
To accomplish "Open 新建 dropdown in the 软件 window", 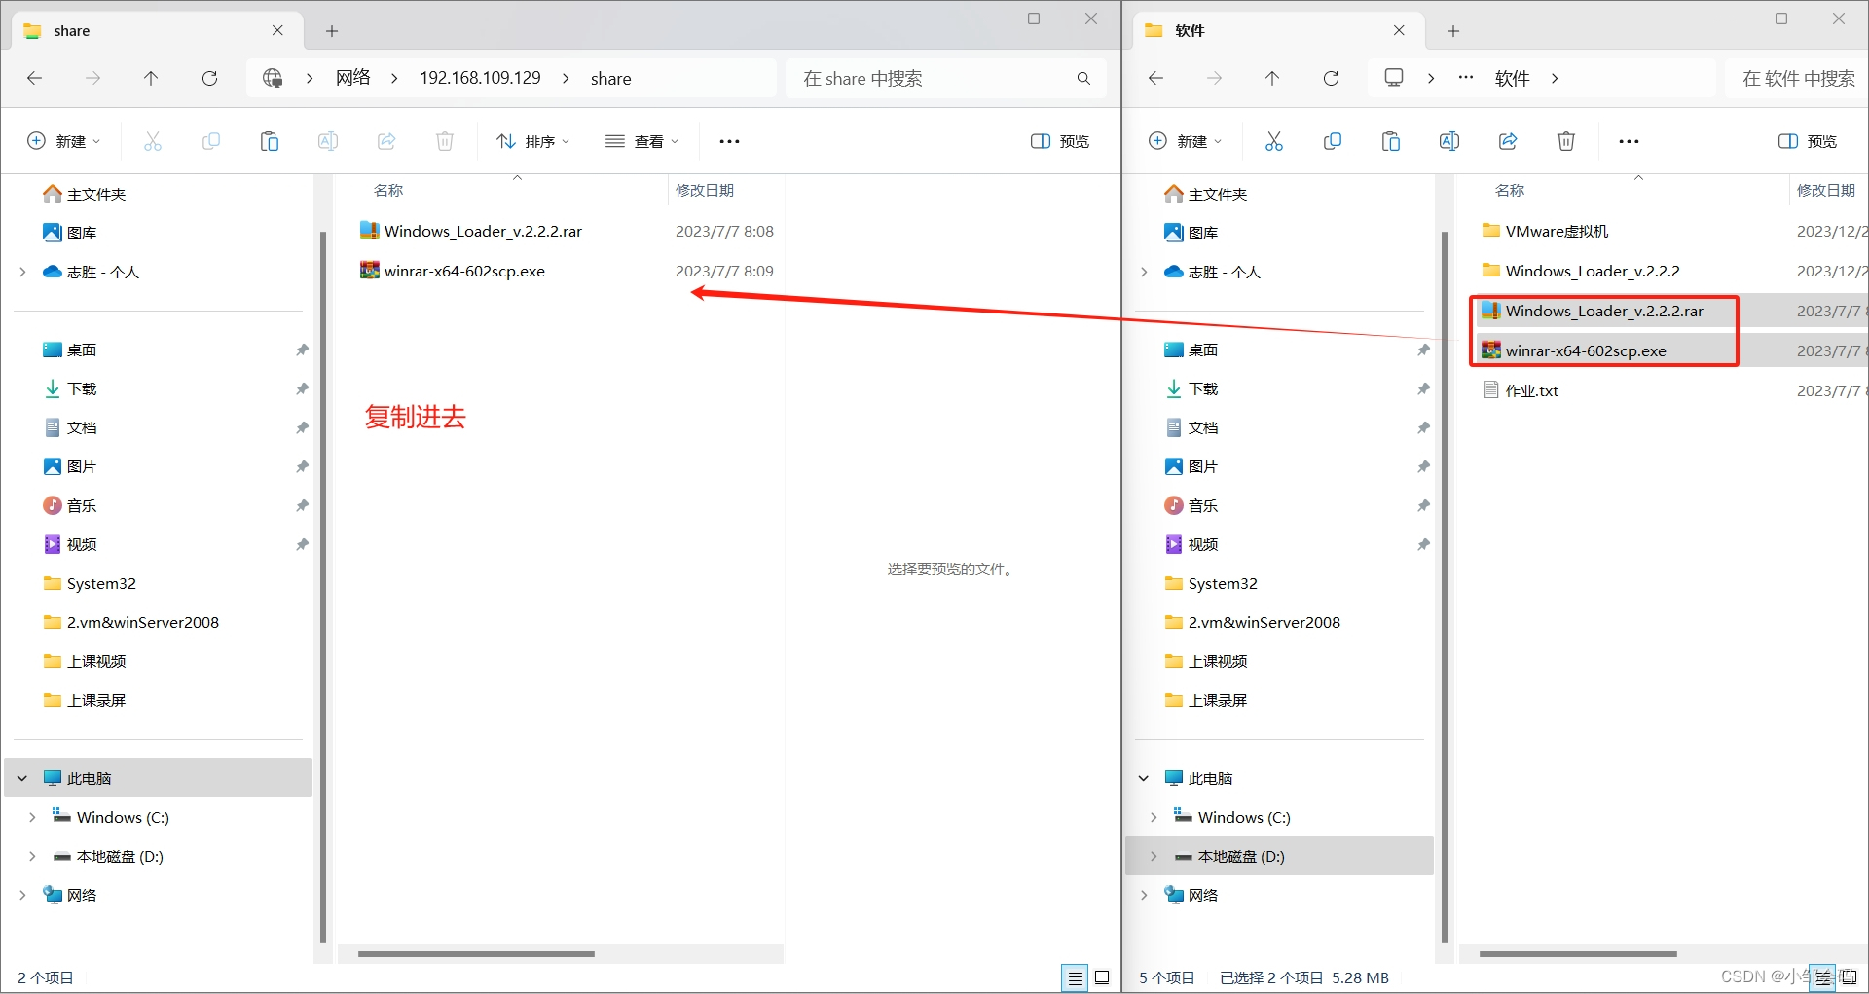I will click(x=1185, y=141).
